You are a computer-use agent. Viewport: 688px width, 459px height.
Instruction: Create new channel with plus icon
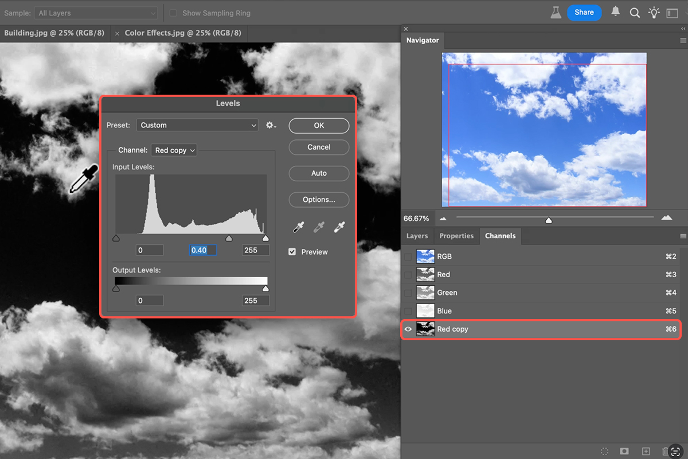pos(646,452)
